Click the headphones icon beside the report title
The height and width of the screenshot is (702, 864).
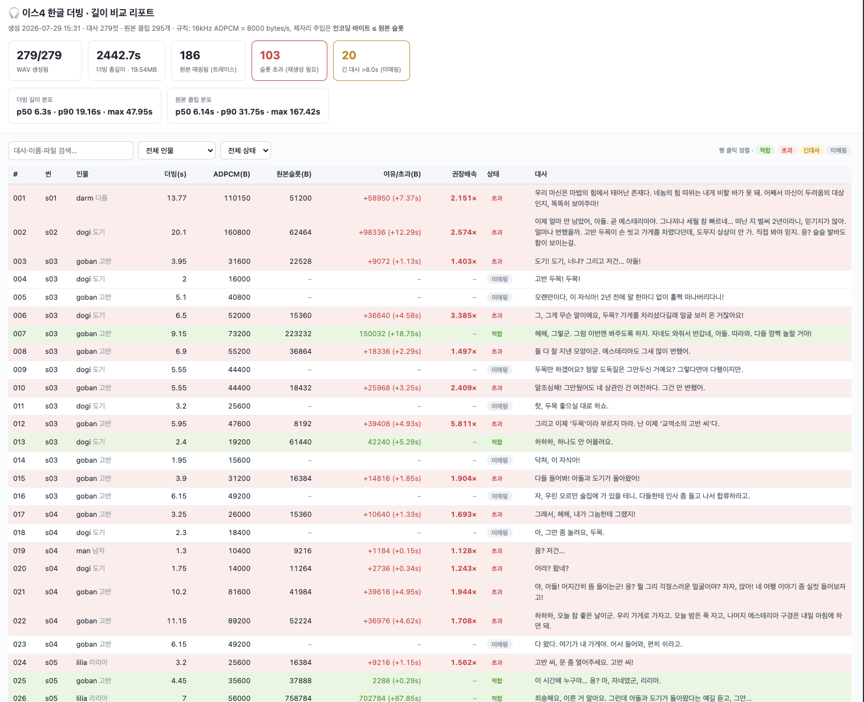(x=14, y=13)
